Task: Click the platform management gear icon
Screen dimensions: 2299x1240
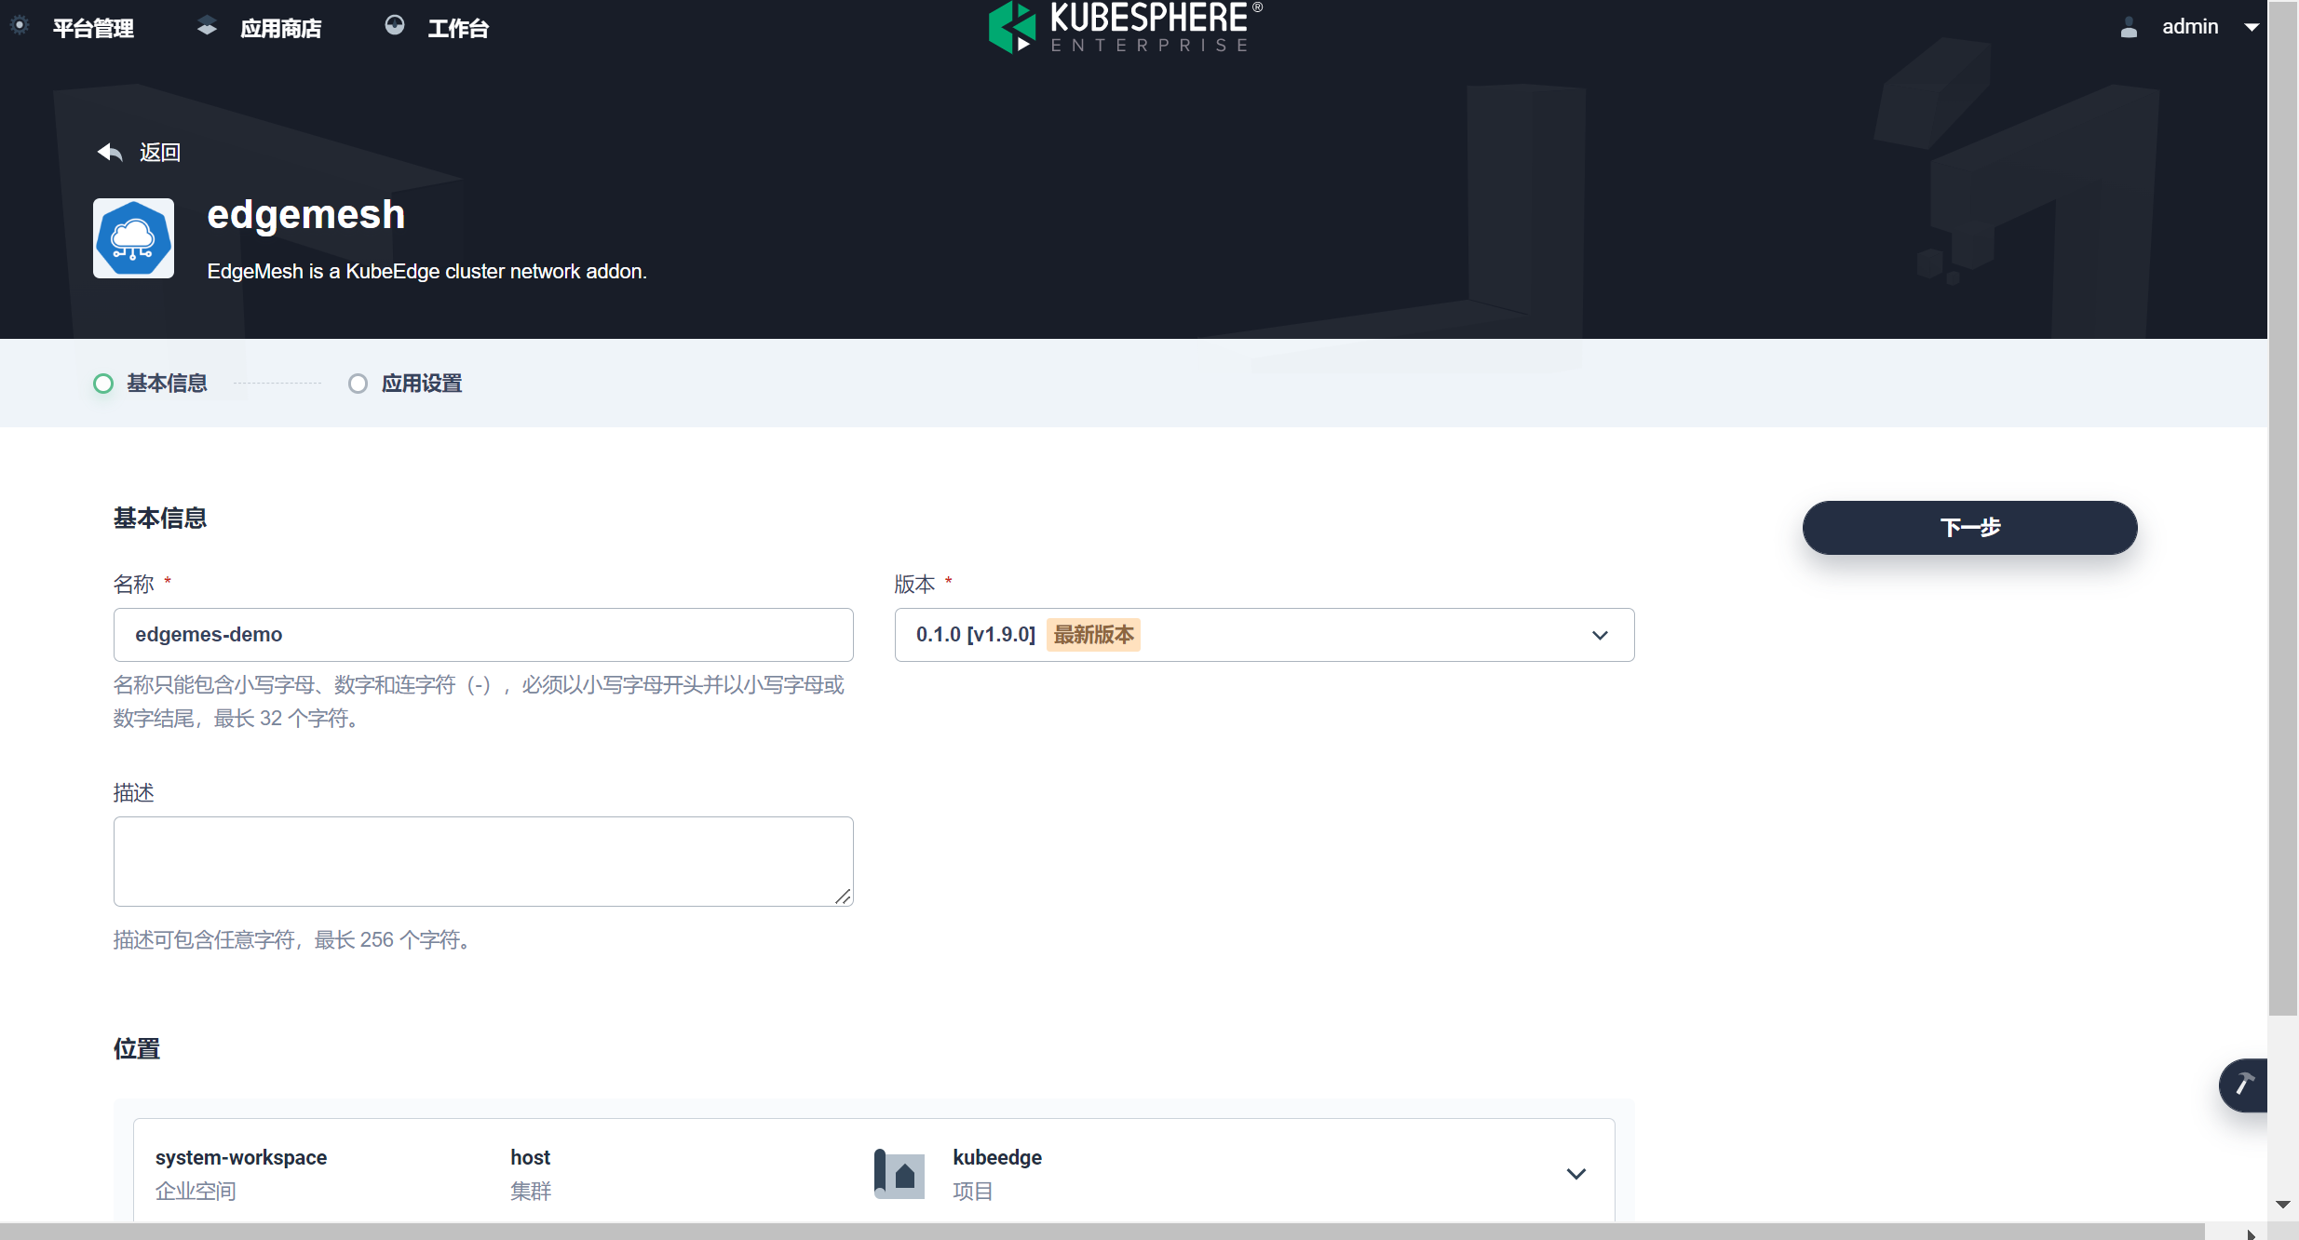Action: pyautogui.click(x=20, y=26)
